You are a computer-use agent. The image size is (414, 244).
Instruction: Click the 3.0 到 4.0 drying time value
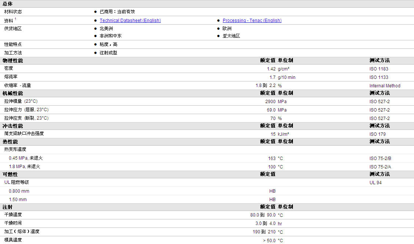[265, 224]
